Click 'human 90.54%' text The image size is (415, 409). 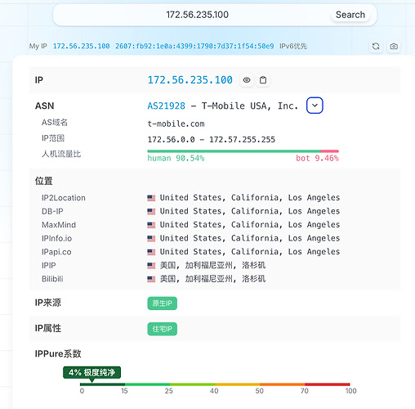[x=176, y=158]
